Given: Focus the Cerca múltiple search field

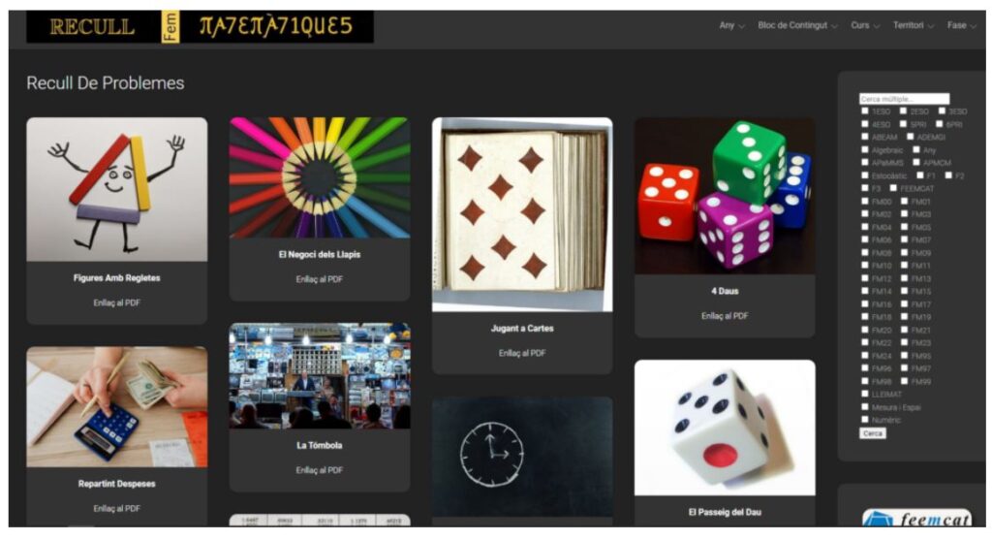Looking at the screenshot, I should point(904,99).
